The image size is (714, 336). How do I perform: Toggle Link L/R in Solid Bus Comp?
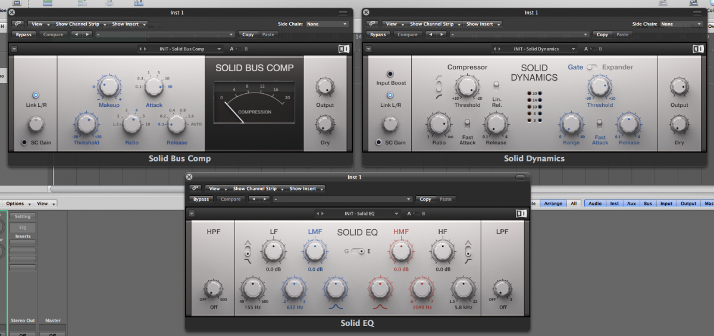[36, 95]
